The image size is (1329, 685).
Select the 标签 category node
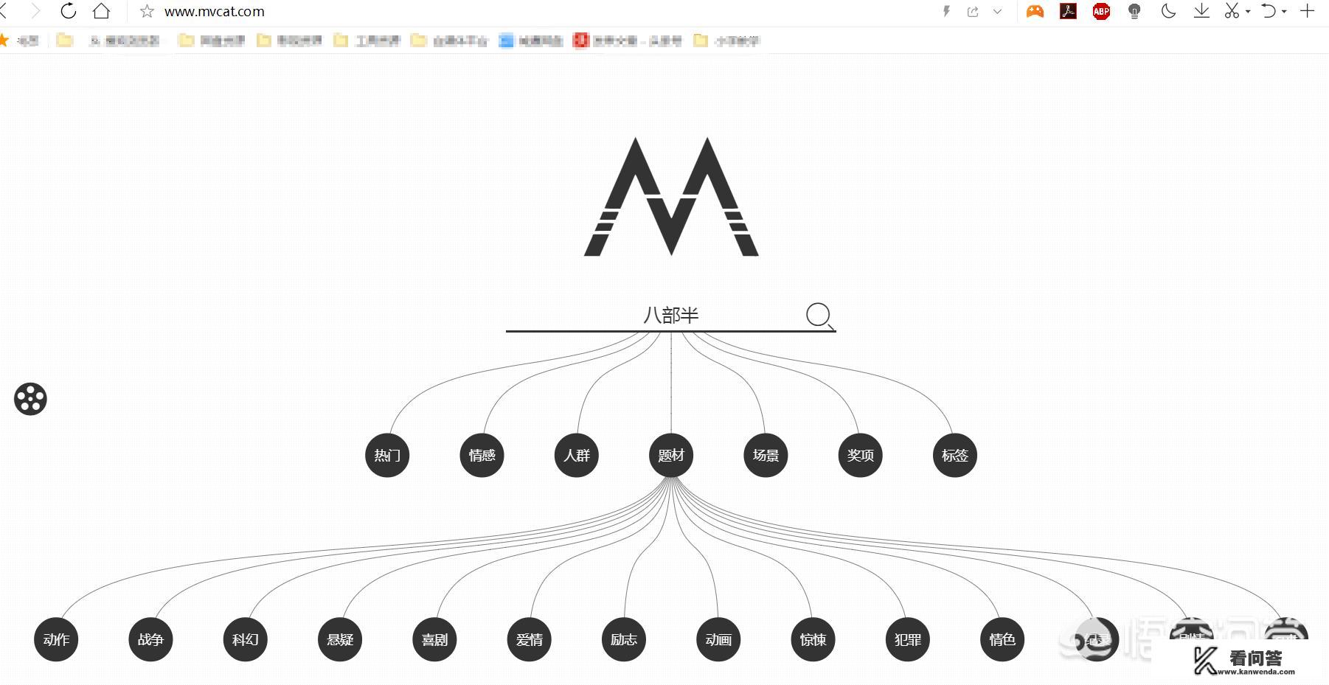pyautogui.click(x=954, y=455)
